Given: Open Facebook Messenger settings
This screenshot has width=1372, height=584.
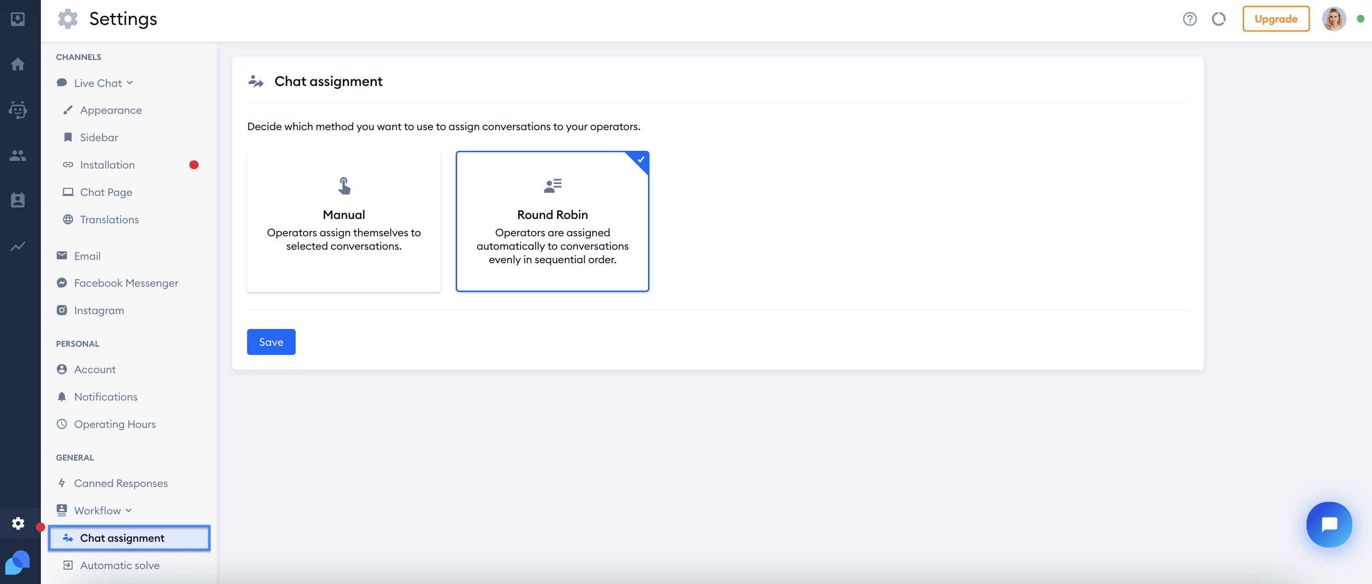Looking at the screenshot, I should coord(126,283).
